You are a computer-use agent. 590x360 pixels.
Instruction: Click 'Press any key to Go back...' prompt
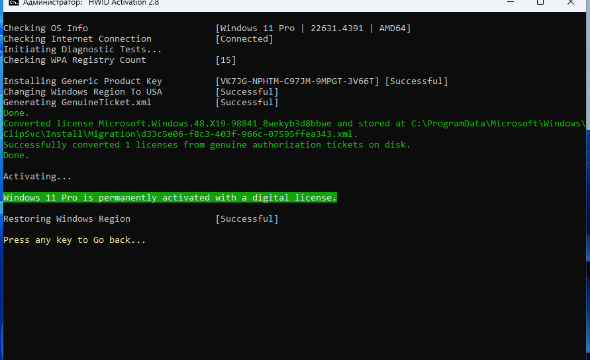(75, 240)
